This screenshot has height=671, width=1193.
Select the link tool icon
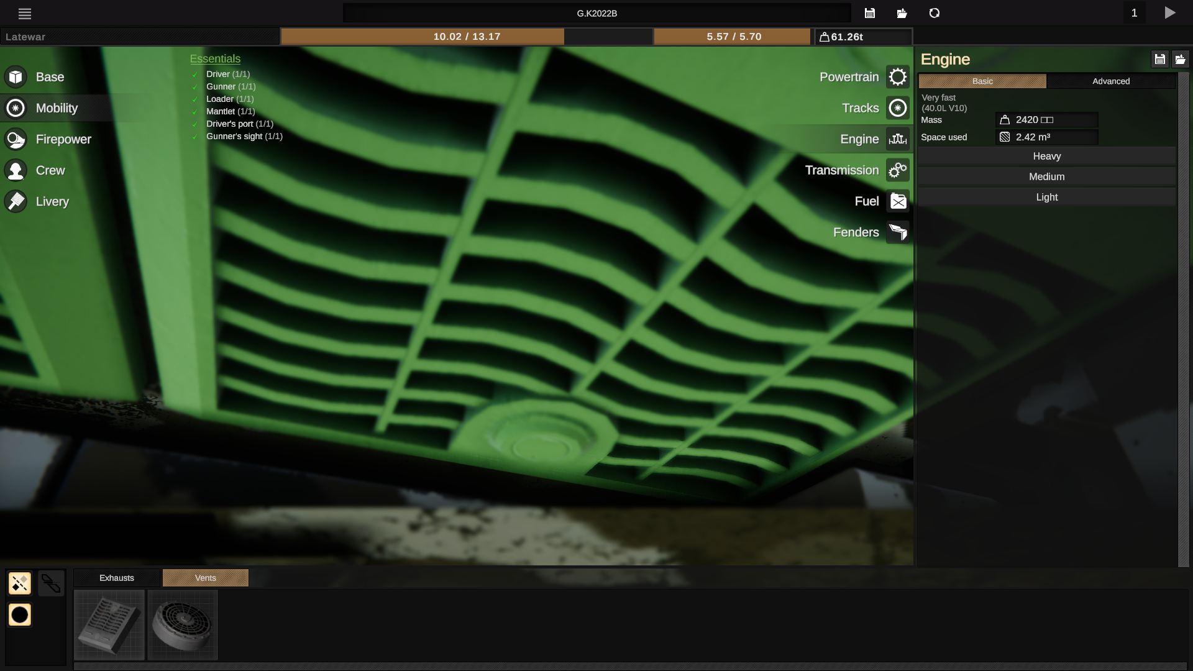tap(51, 583)
